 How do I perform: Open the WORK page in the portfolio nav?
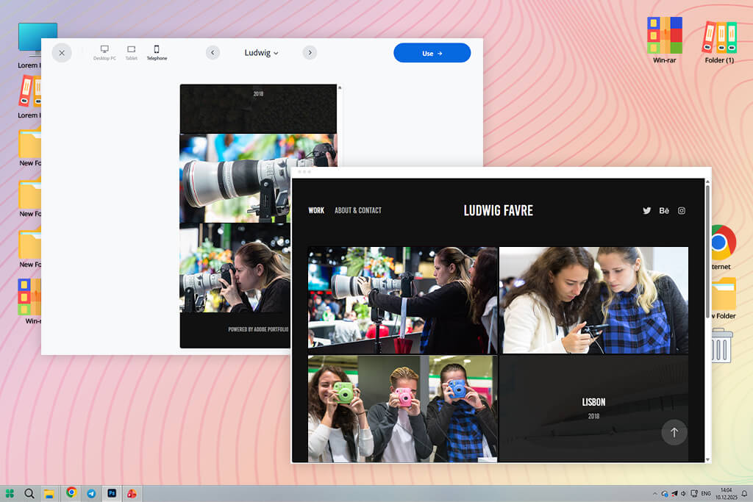316,210
